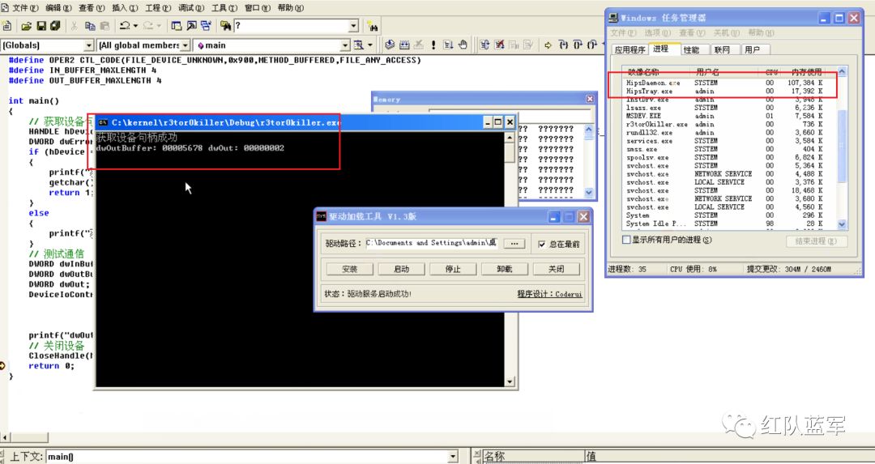Open the main function dropdown
This screenshot has width=875, height=464.
coord(345,45)
